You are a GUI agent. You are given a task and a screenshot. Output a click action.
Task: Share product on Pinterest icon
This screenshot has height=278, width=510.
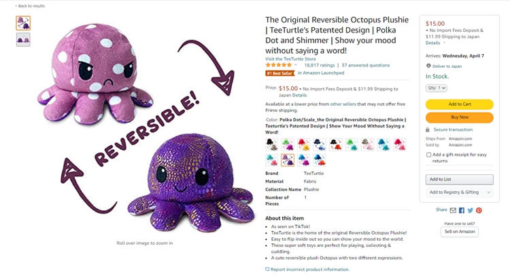click(479, 210)
